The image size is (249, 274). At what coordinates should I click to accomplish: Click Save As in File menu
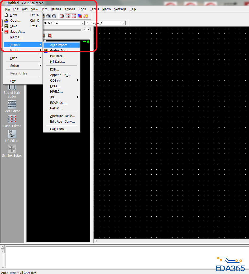(23, 32)
